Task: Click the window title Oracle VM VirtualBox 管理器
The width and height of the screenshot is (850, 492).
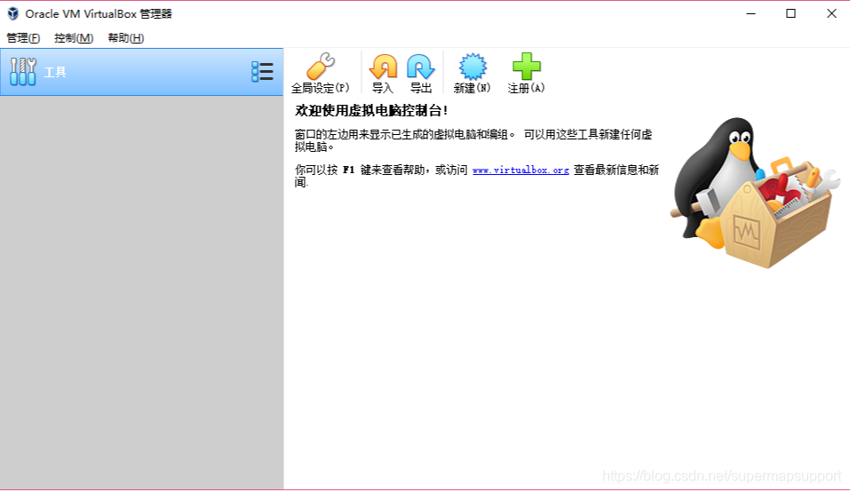Action: [99, 13]
